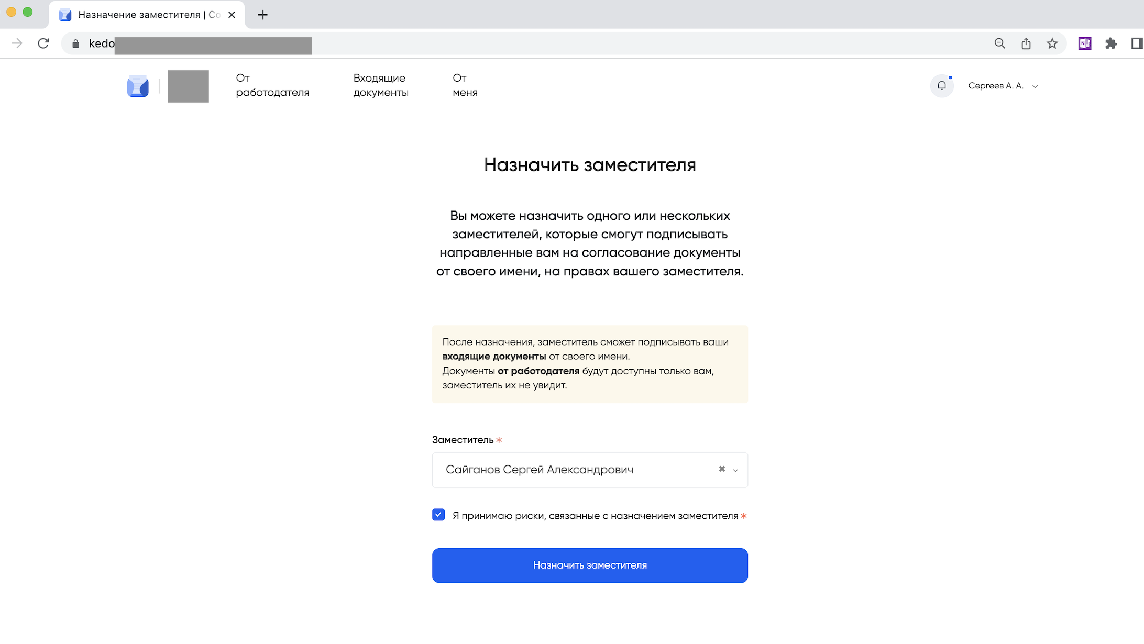The image size is (1144, 644).
Task: Click the Заместитель selection field
Action: (x=571, y=470)
